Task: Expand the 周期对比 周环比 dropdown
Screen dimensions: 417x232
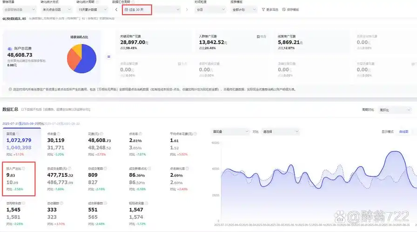Action: 395,110
